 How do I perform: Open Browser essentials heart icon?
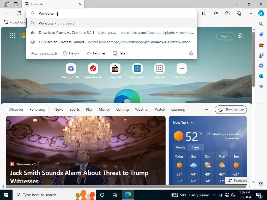239,13
